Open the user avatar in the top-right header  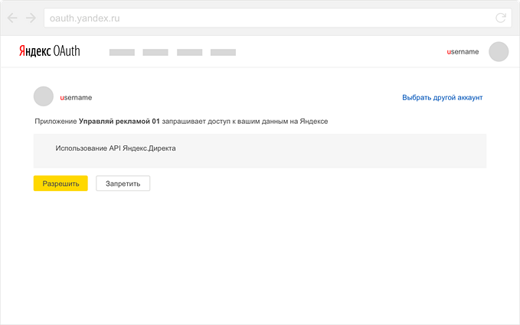pos(499,52)
